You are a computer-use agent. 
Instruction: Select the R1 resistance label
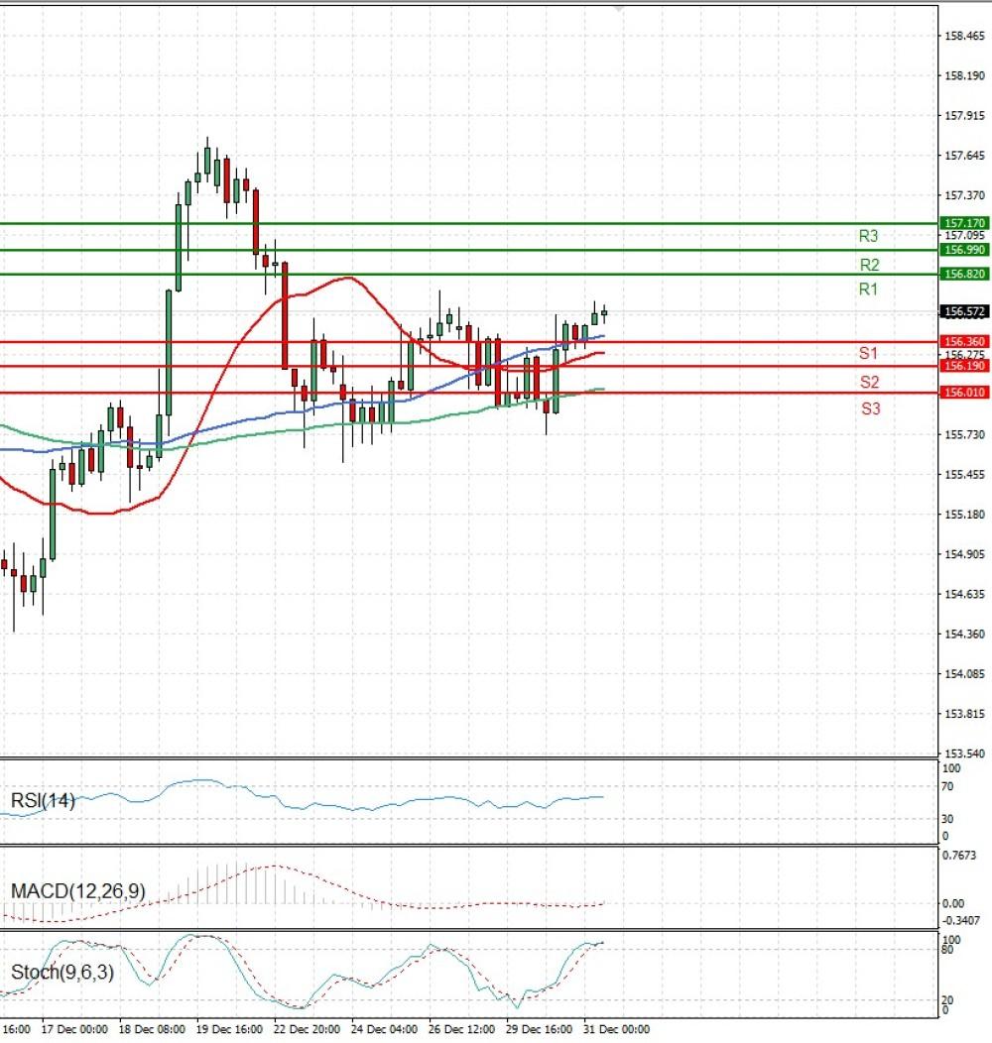click(868, 289)
